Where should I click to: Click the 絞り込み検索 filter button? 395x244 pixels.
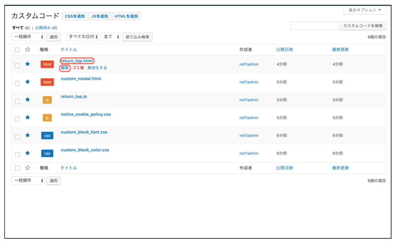click(137, 37)
